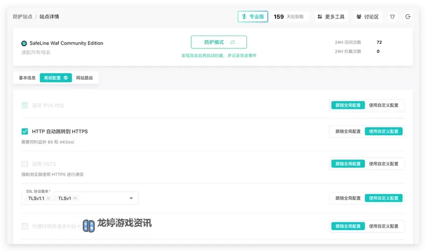The width and height of the screenshot is (426, 251).
Task: Open the 讨论区 community link
Action: click(x=368, y=17)
